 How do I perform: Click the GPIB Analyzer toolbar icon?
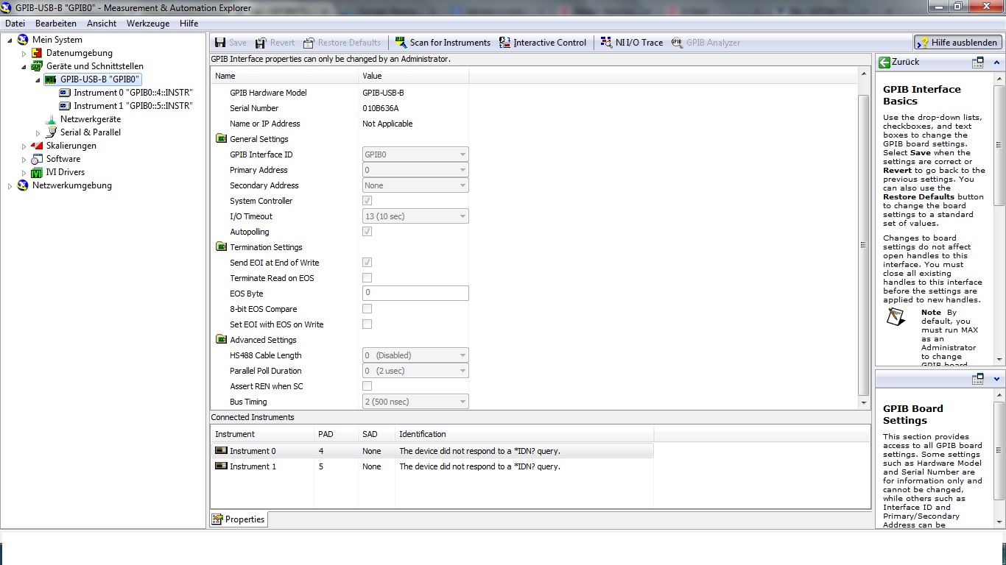click(677, 43)
